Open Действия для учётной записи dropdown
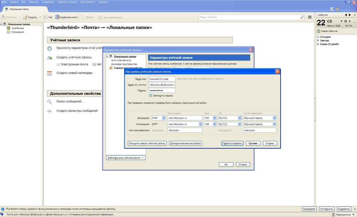The height and width of the screenshot is (217, 357). point(126,158)
